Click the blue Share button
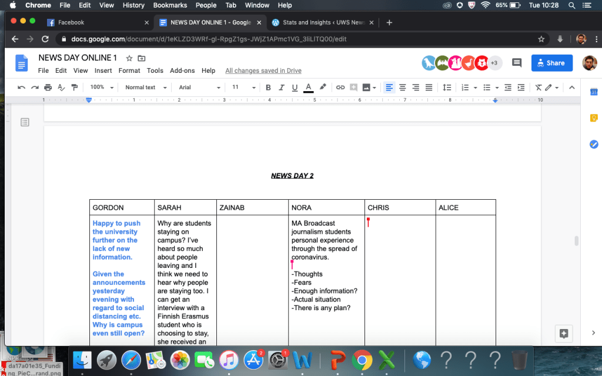 point(551,63)
